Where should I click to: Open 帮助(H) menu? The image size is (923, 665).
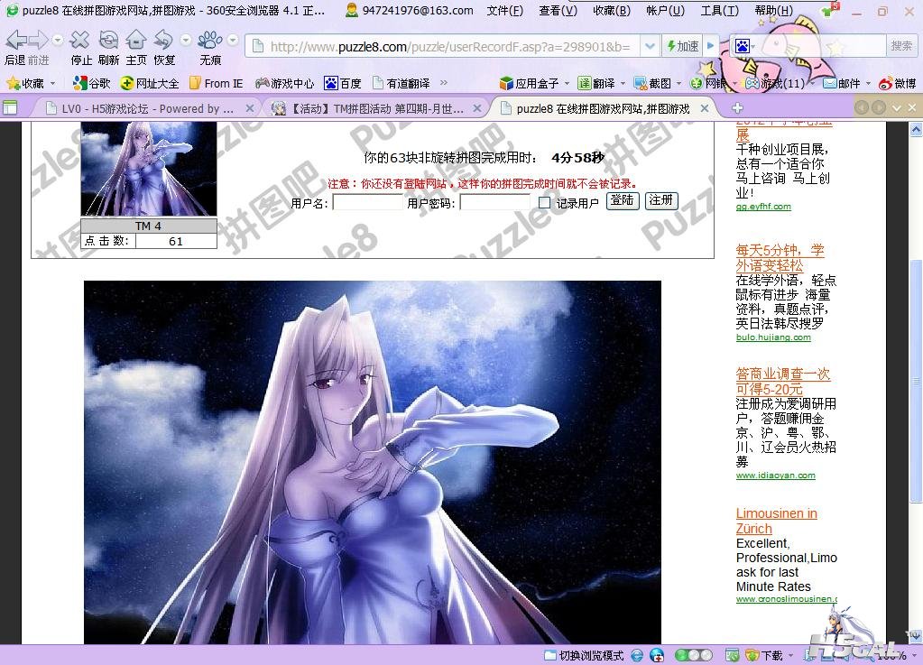(x=773, y=11)
